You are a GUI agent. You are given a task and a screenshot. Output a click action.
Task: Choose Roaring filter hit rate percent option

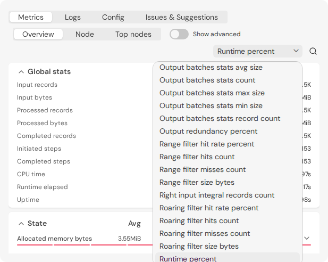coord(228,208)
